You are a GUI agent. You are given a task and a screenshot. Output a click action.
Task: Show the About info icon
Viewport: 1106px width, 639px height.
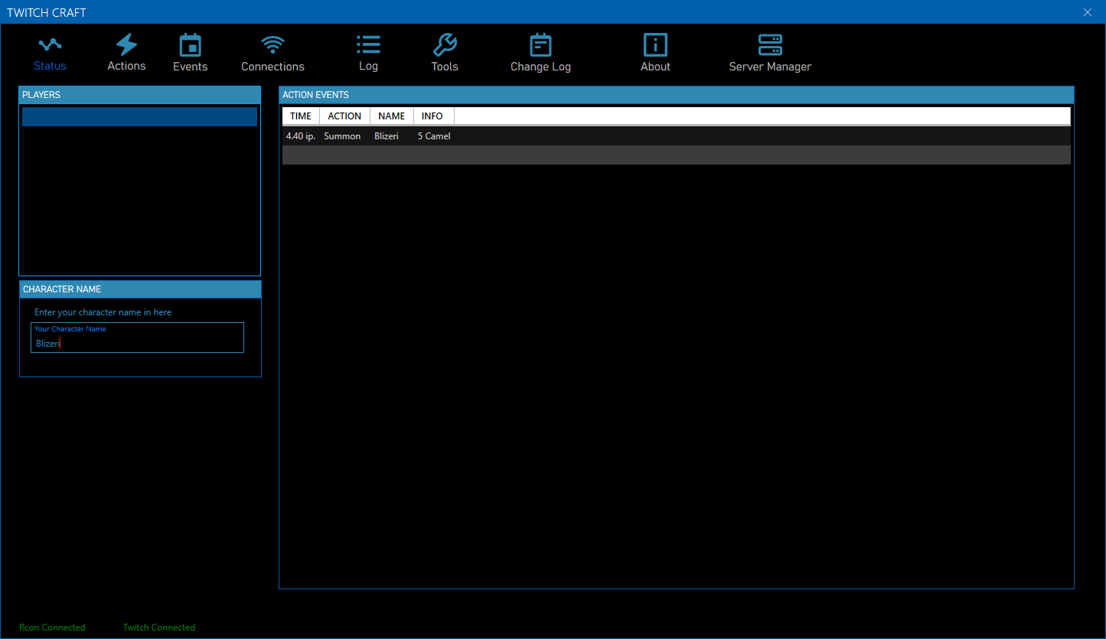coord(655,45)
